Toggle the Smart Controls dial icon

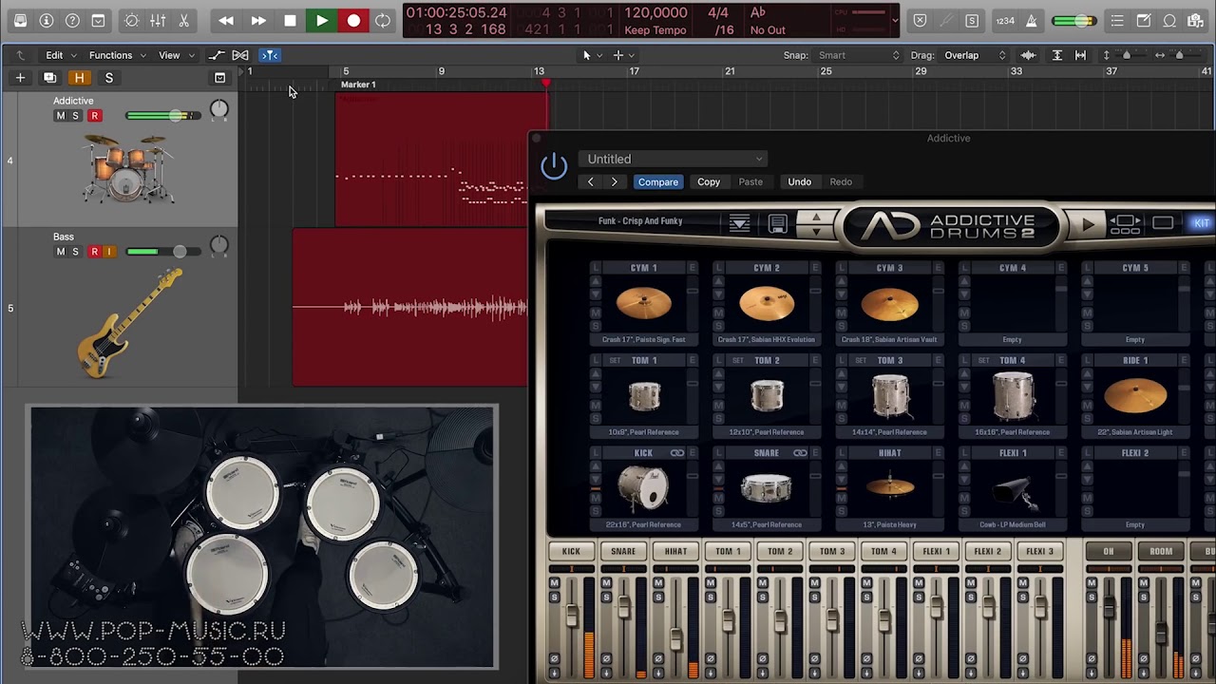coord(132,20)
